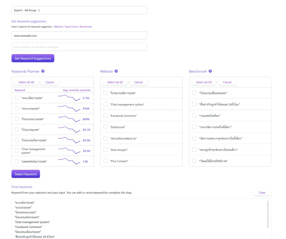This screenshot has width=286, height=239.
Task: Cancel selection in the Benchmark column
Action: (x=227, y=82)
